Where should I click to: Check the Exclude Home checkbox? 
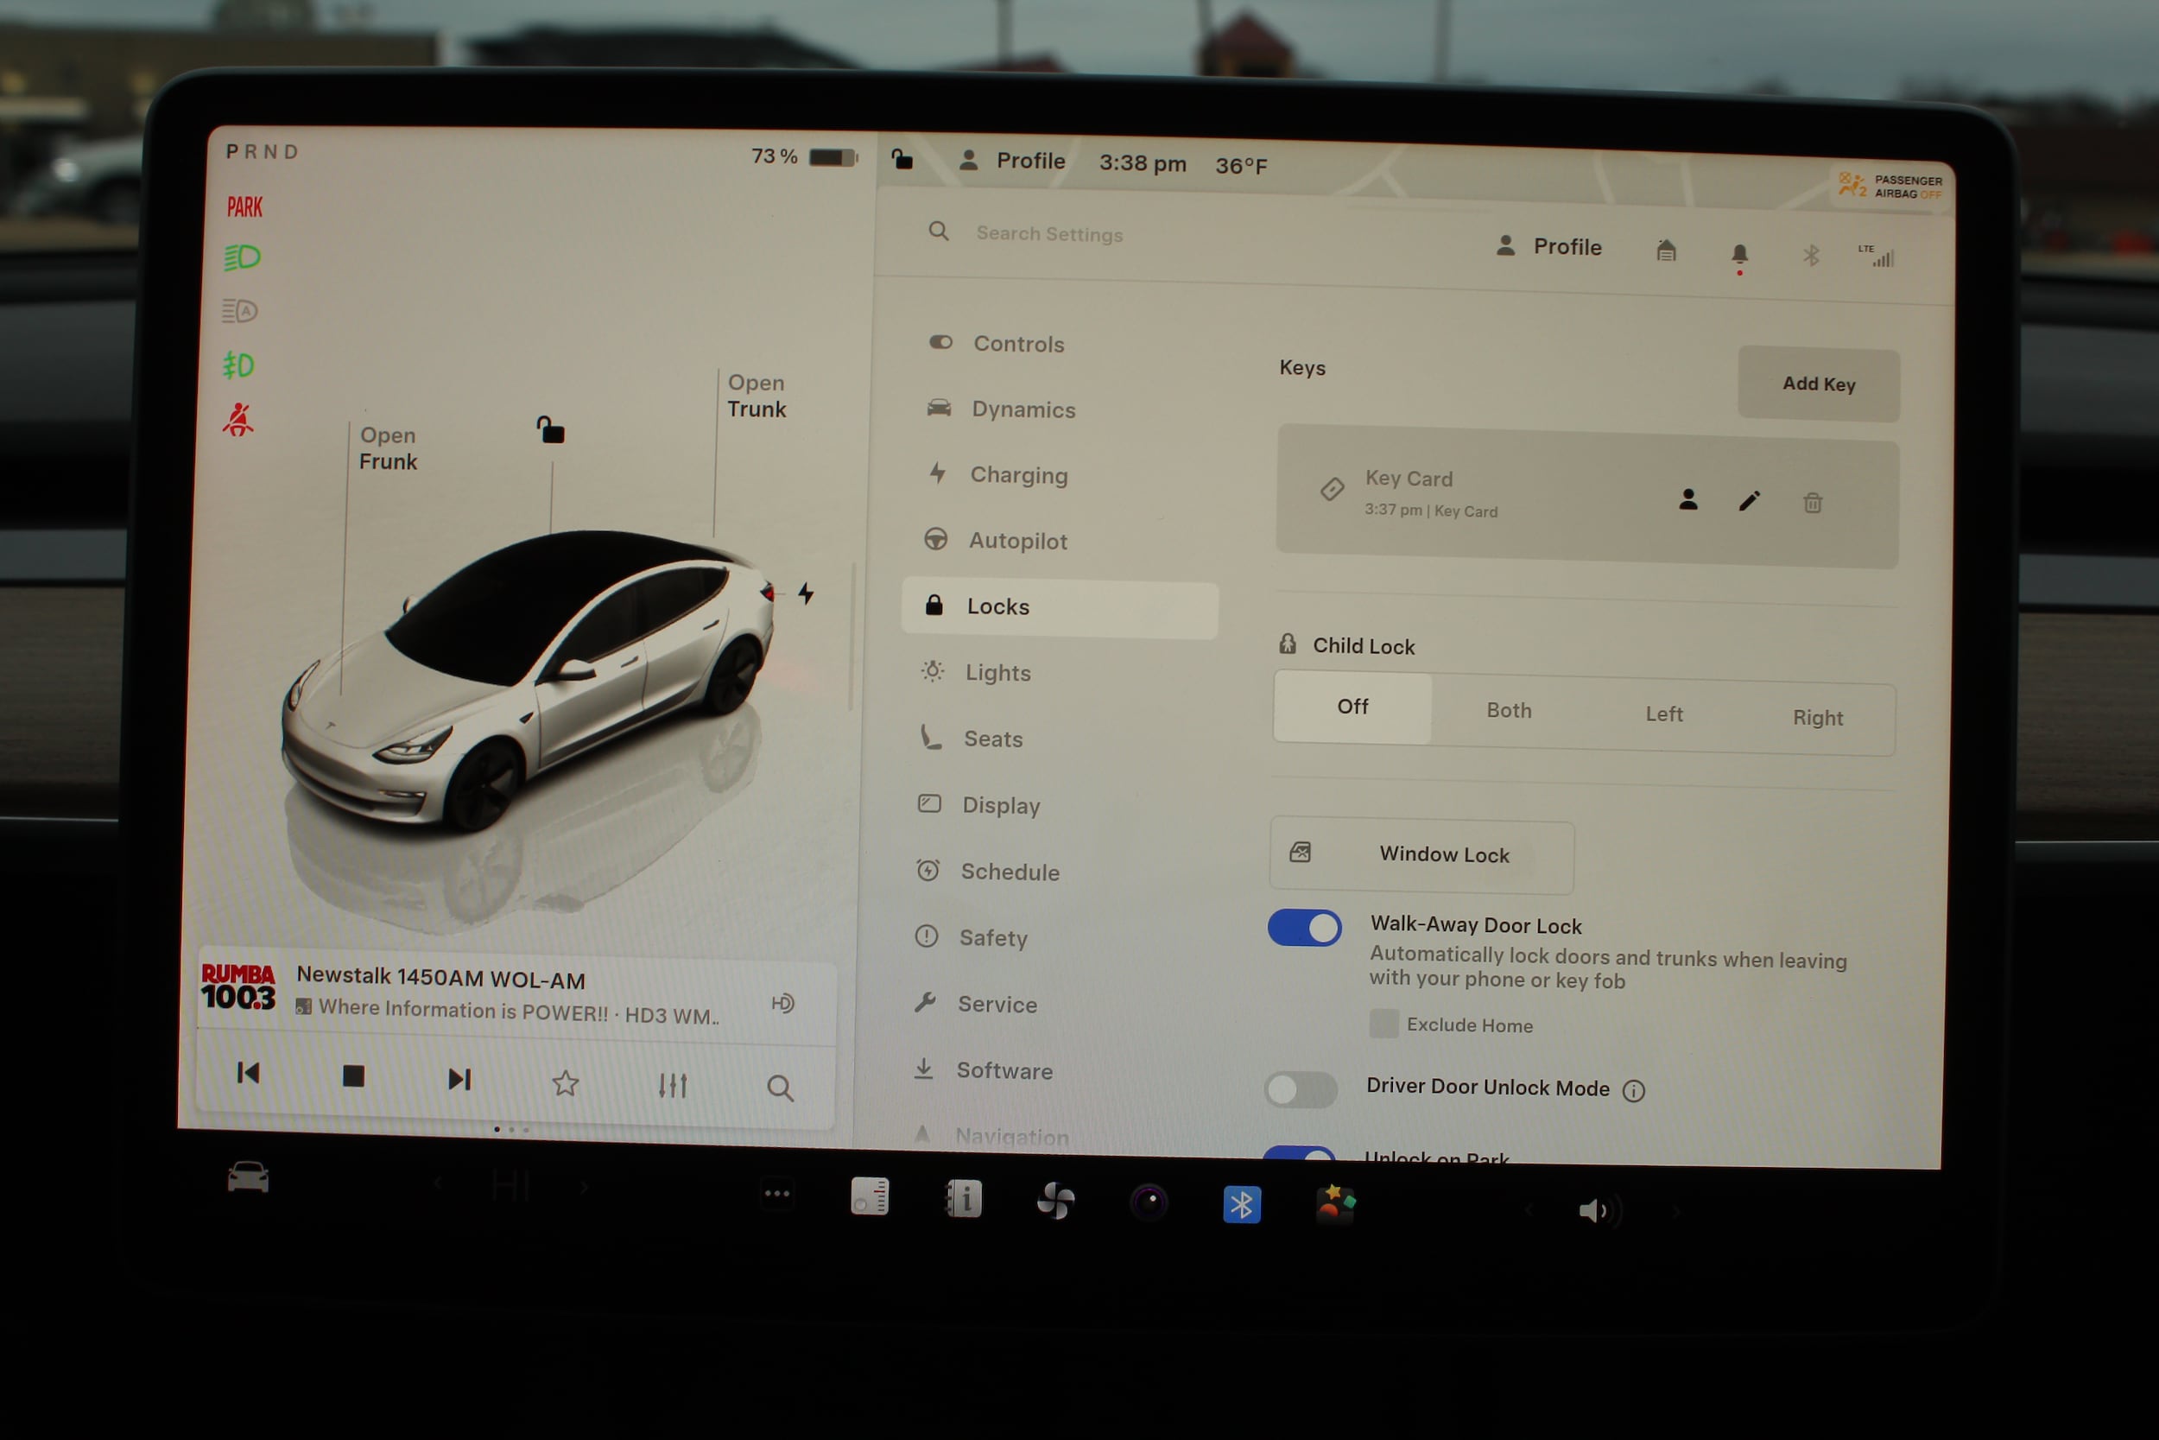point(1383,1023)
